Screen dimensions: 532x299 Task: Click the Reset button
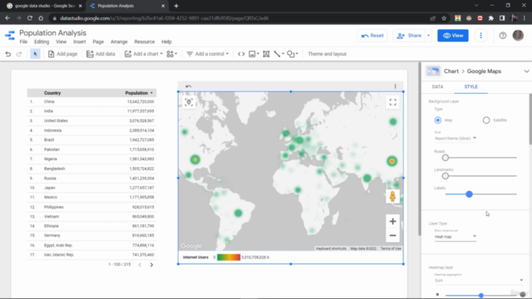[x=372, y=36]
